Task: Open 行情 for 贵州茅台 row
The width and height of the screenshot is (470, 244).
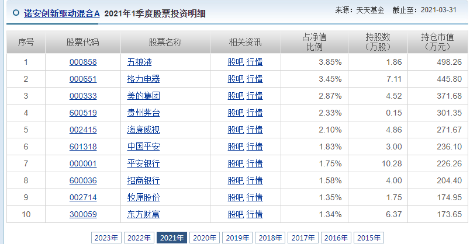Action: coord(254,113)
